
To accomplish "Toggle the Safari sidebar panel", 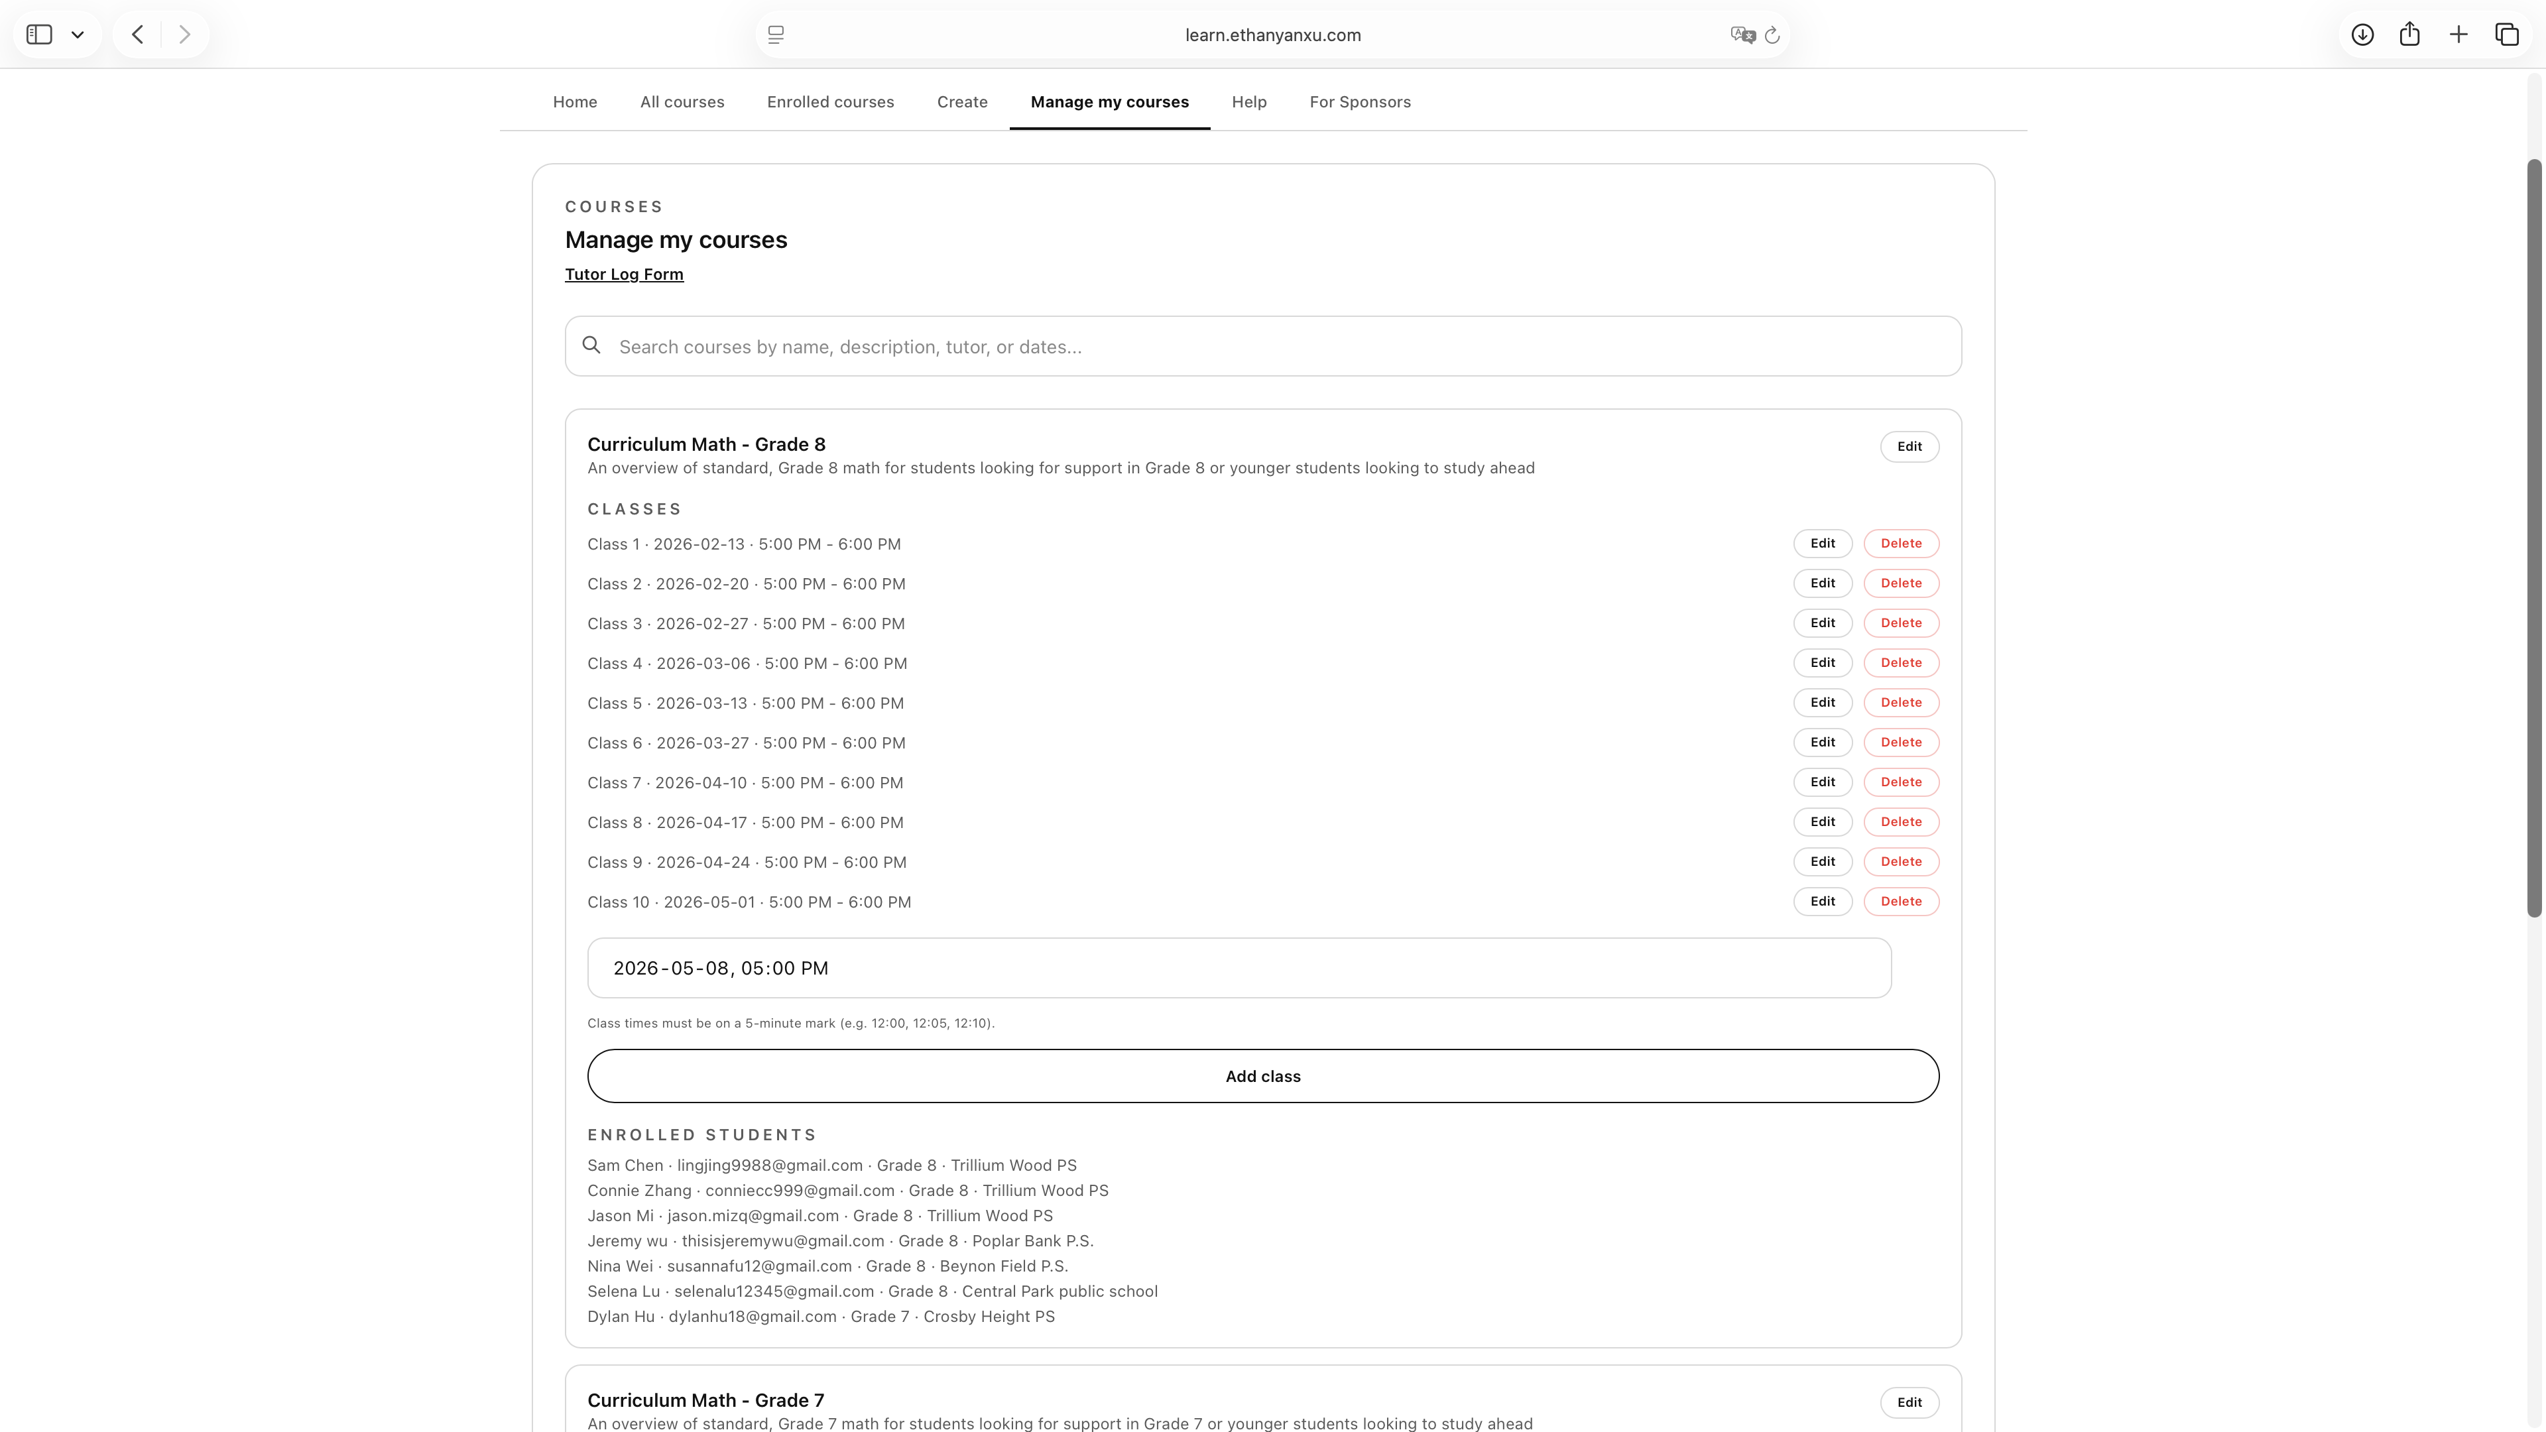I will coord(40,34).
